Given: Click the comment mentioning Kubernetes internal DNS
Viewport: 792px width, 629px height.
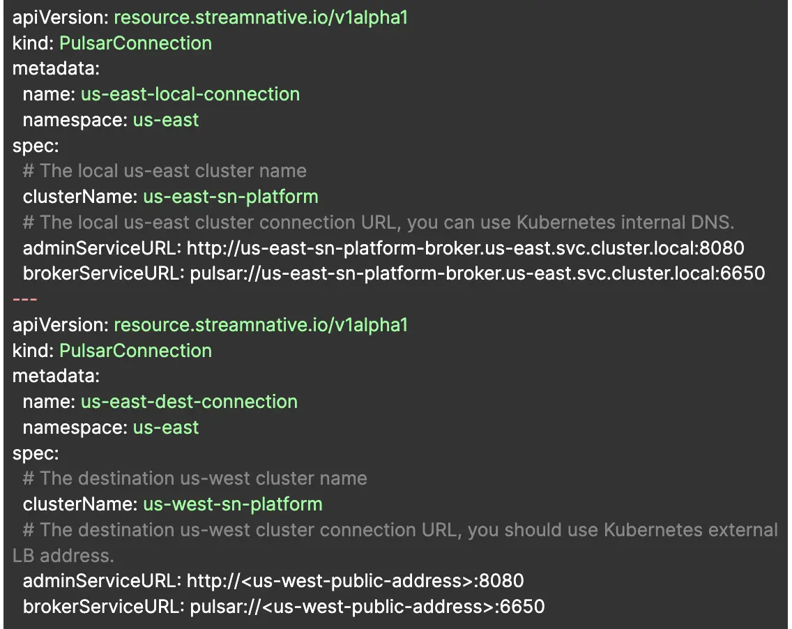Looking at the screenshot, I should click(x=388, y=222).
